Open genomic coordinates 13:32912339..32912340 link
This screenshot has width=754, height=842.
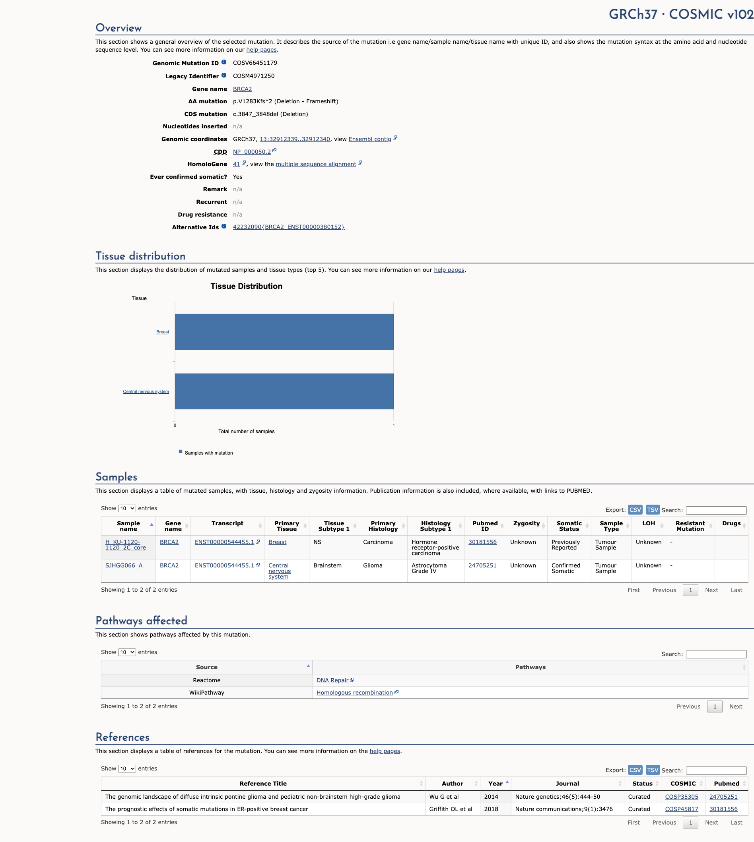click(x=295, y=139)
